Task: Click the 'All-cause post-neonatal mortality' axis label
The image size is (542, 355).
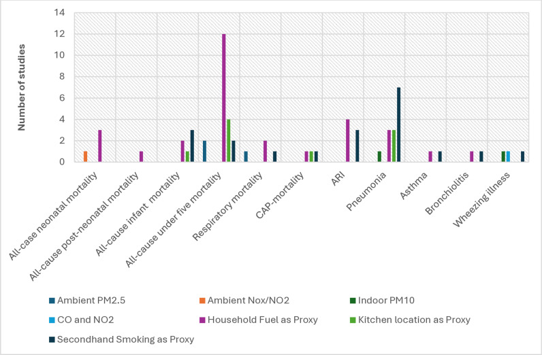Action: [84, 226]
